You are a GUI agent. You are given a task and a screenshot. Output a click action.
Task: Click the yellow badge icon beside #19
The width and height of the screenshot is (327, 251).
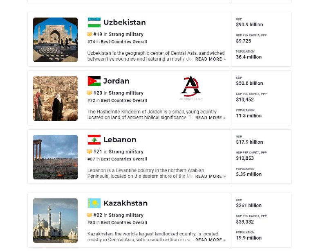pos(89,34)
